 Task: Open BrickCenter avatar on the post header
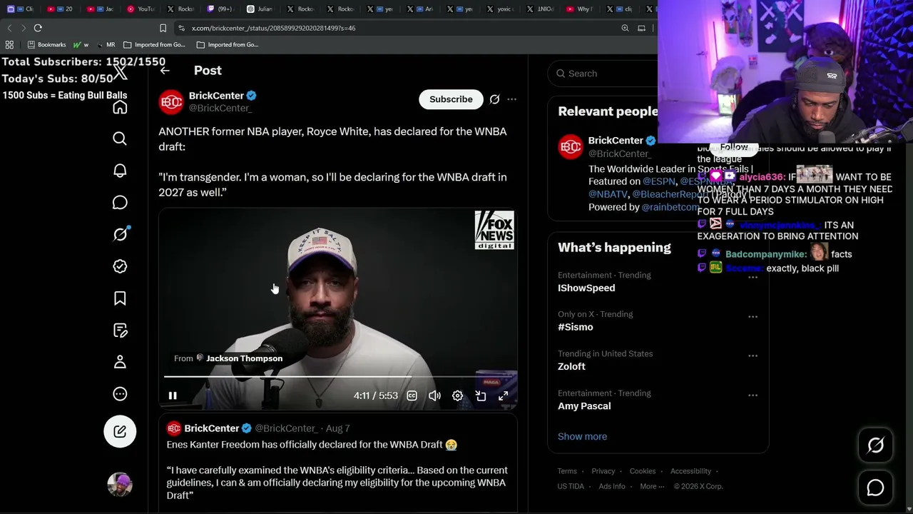coord(171,102)
